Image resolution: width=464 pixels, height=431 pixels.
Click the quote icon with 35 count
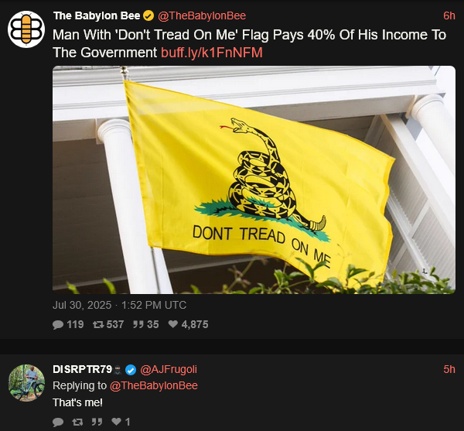click(138, 325)
